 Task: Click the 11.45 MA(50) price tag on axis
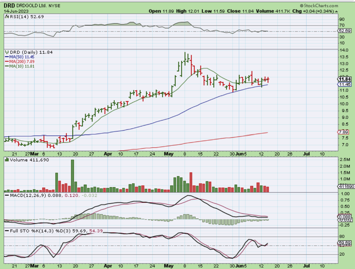345,84
